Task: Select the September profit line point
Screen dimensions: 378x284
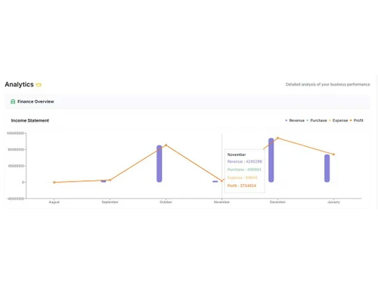Action: click(110, 180)
